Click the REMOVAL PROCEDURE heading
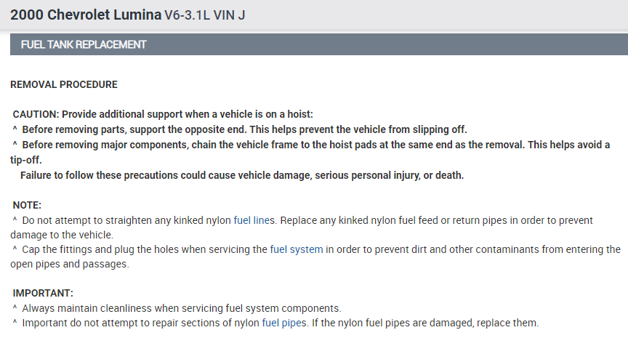 point(64,84)
